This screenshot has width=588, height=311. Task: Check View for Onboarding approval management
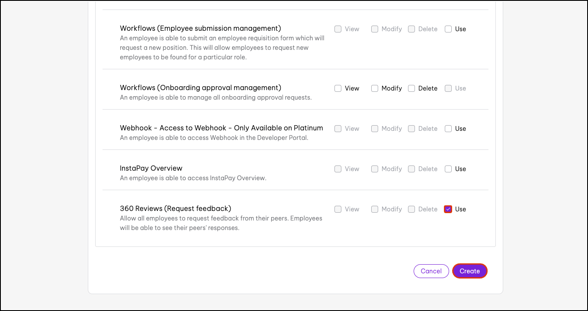click(338, 88)
